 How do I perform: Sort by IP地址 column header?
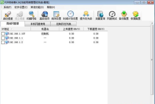[x=16, y=29]
